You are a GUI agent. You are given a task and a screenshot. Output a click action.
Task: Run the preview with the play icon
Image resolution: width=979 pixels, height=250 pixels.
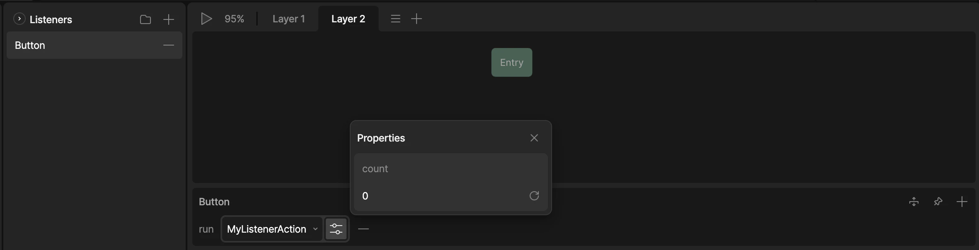click(x=206, y=18)
